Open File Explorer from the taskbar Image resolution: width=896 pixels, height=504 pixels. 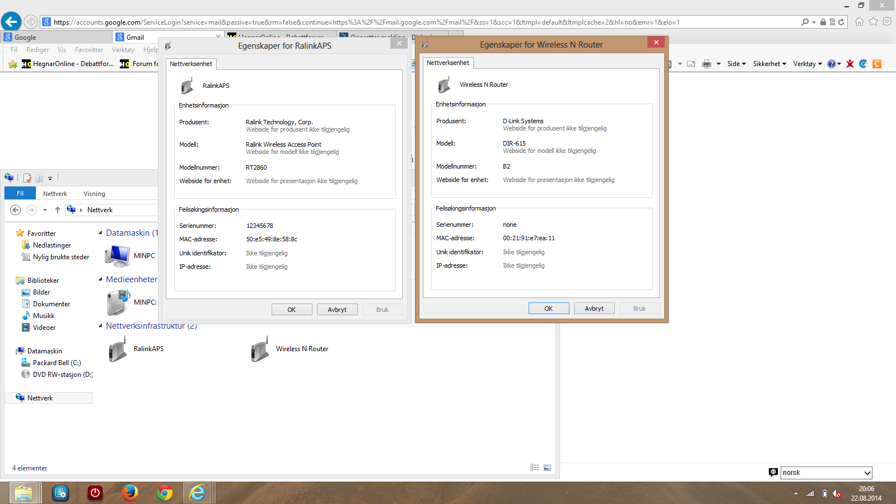(24, 493)
